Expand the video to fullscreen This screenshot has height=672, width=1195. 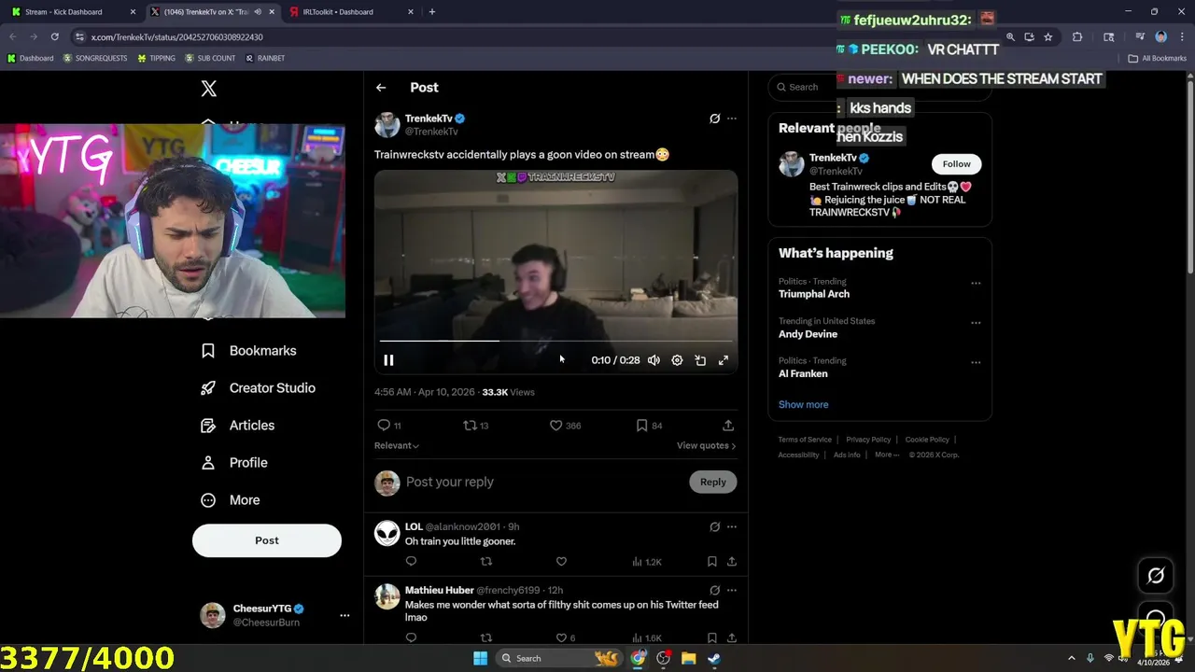point(723,360)
